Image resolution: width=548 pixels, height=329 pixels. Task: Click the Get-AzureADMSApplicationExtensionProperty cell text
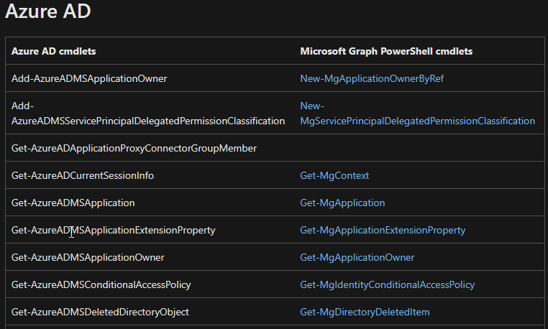pyautogui.click(x=114, y=230)
